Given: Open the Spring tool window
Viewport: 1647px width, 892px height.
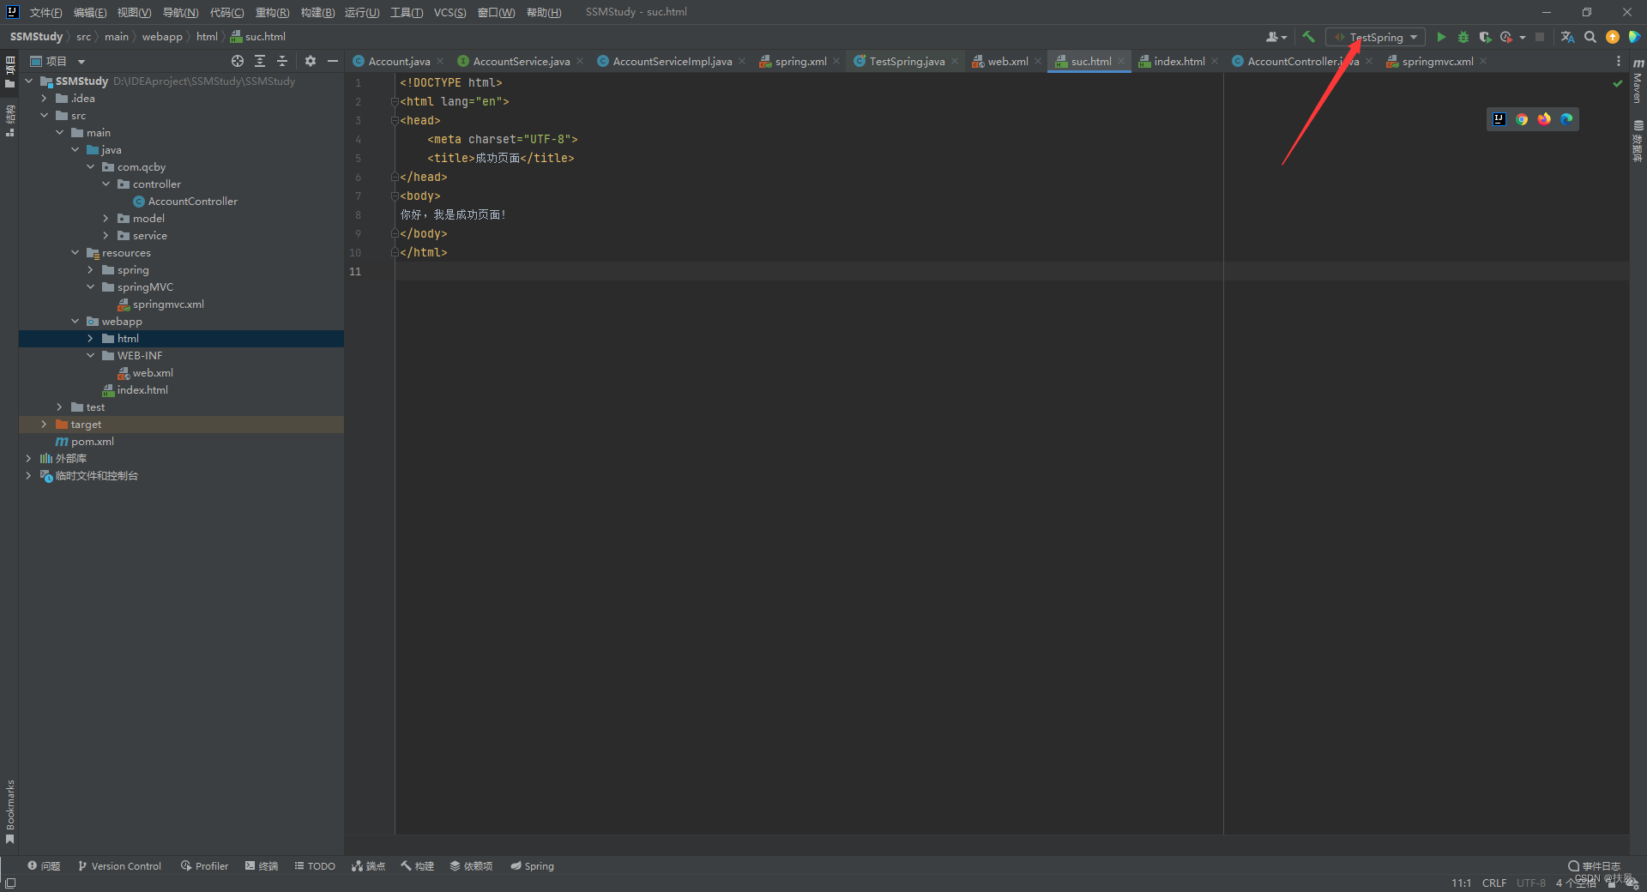Looking at the screenshot, I should (x=532, y=866).
